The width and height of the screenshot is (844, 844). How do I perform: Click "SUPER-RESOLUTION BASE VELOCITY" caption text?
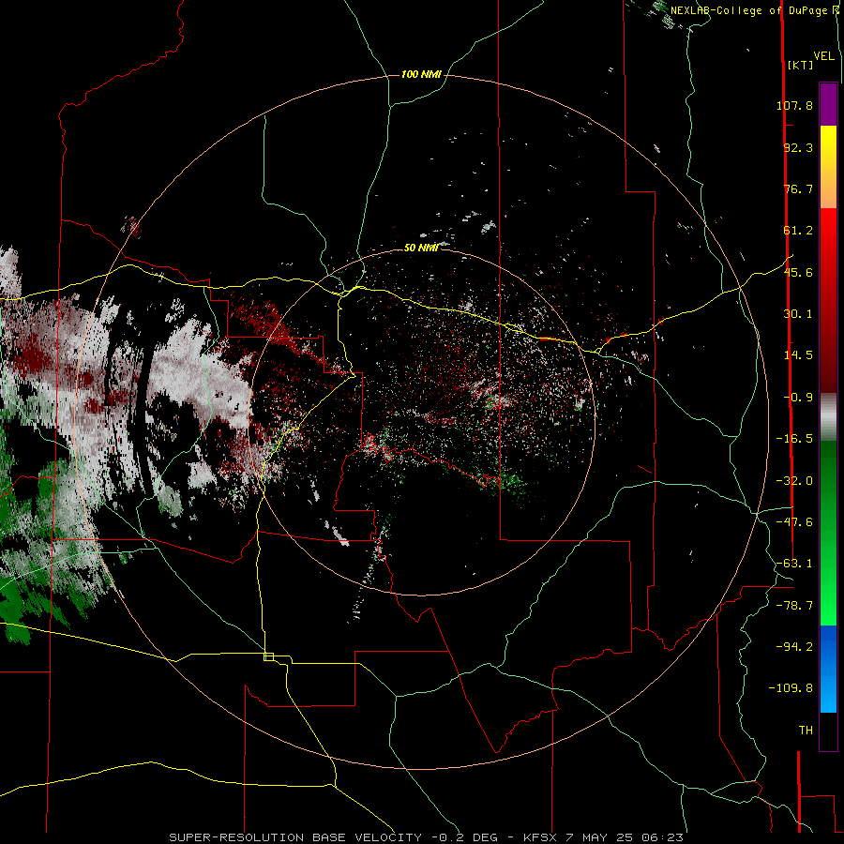point(295,837)
